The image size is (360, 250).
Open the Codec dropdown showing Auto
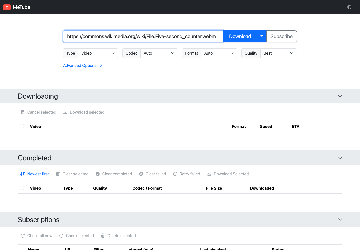pyautogui.click(x=159, y=53)
